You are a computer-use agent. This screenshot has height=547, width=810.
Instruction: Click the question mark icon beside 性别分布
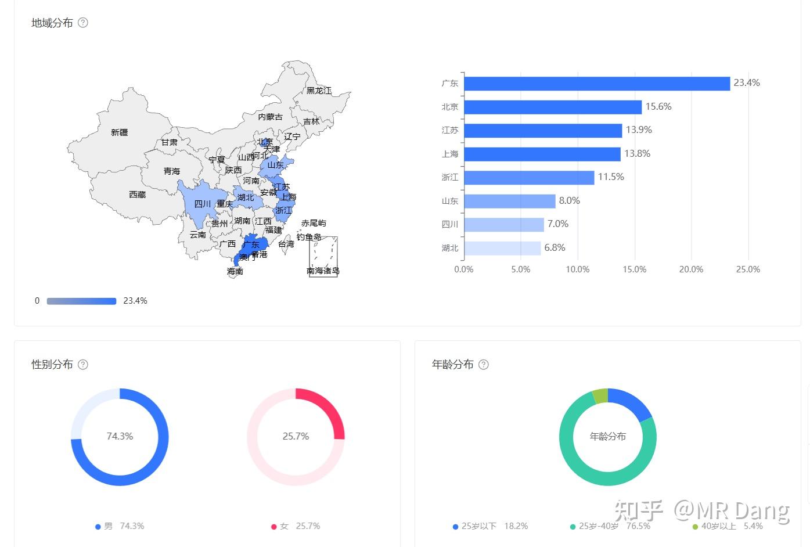(83, 364)
